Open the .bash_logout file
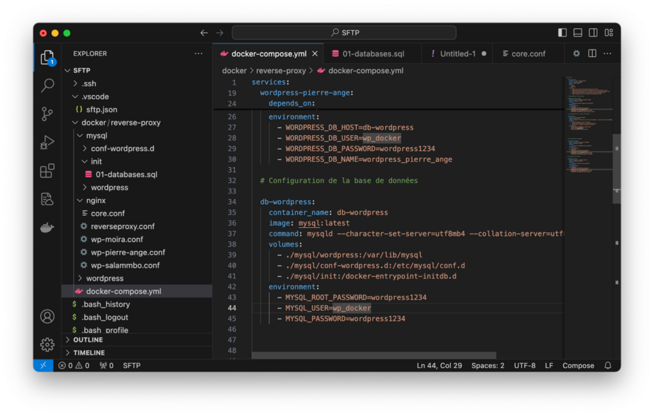Viewport: 656px width, 418px height. pos(137,317)
